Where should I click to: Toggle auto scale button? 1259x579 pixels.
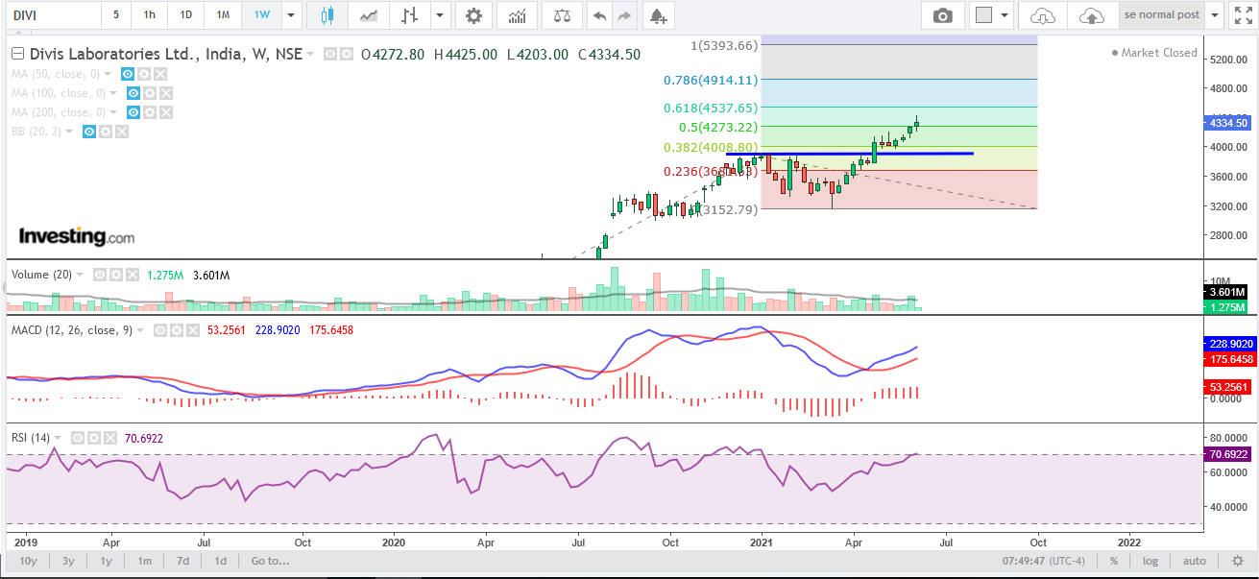[x=1194, y=561]
